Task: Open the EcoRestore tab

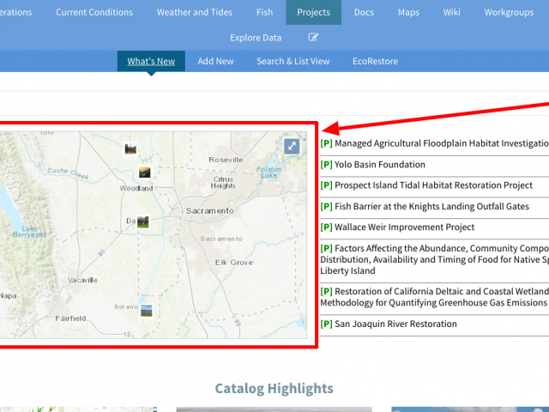Action: [x=375, y=62]
